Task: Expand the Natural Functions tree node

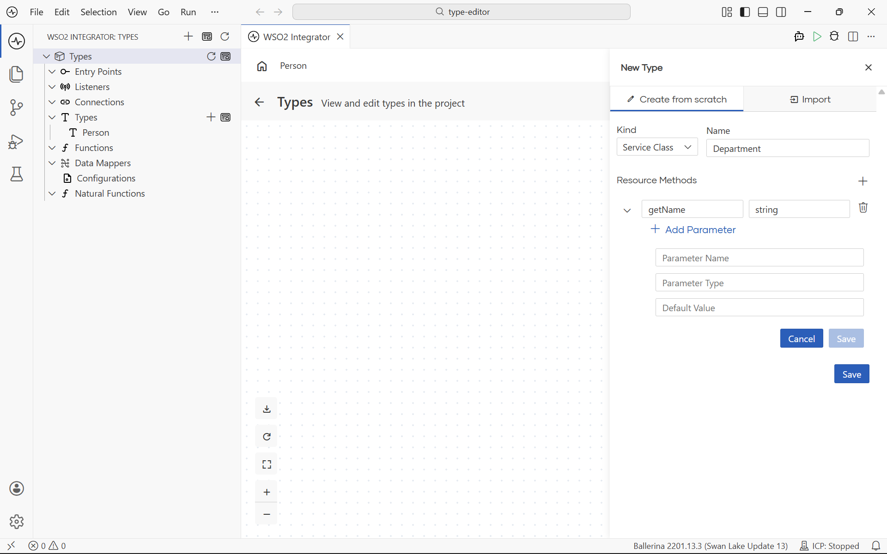Action: (52, 193)
